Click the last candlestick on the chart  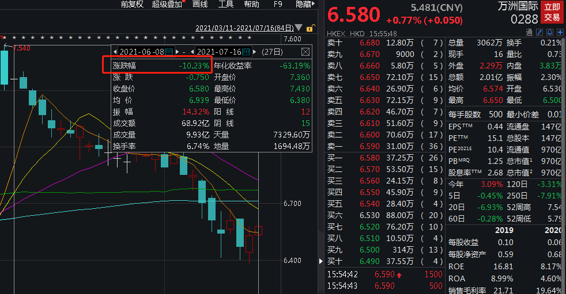pos(258,231)
